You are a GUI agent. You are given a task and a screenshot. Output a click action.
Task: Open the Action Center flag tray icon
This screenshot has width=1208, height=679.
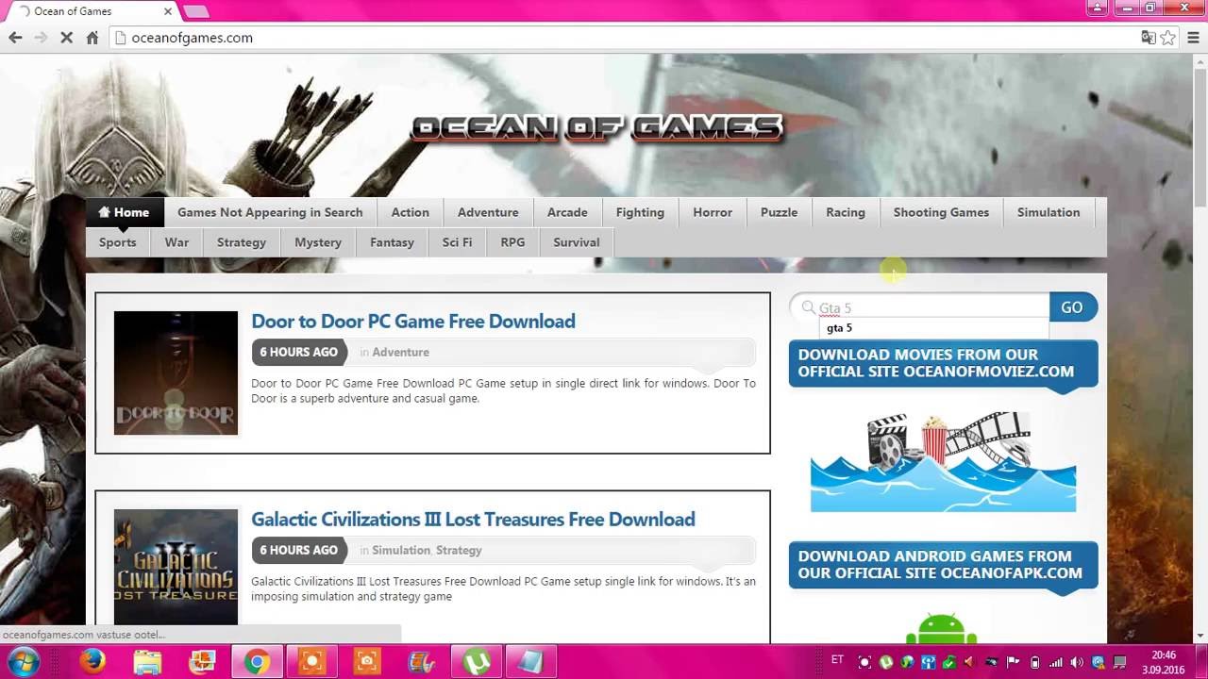pyautogui.click(x=1015, y=662)
